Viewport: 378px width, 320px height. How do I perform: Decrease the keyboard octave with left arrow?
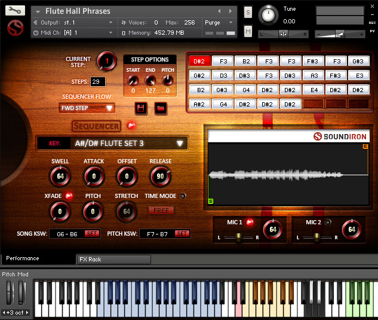click(x=4, y=312)
